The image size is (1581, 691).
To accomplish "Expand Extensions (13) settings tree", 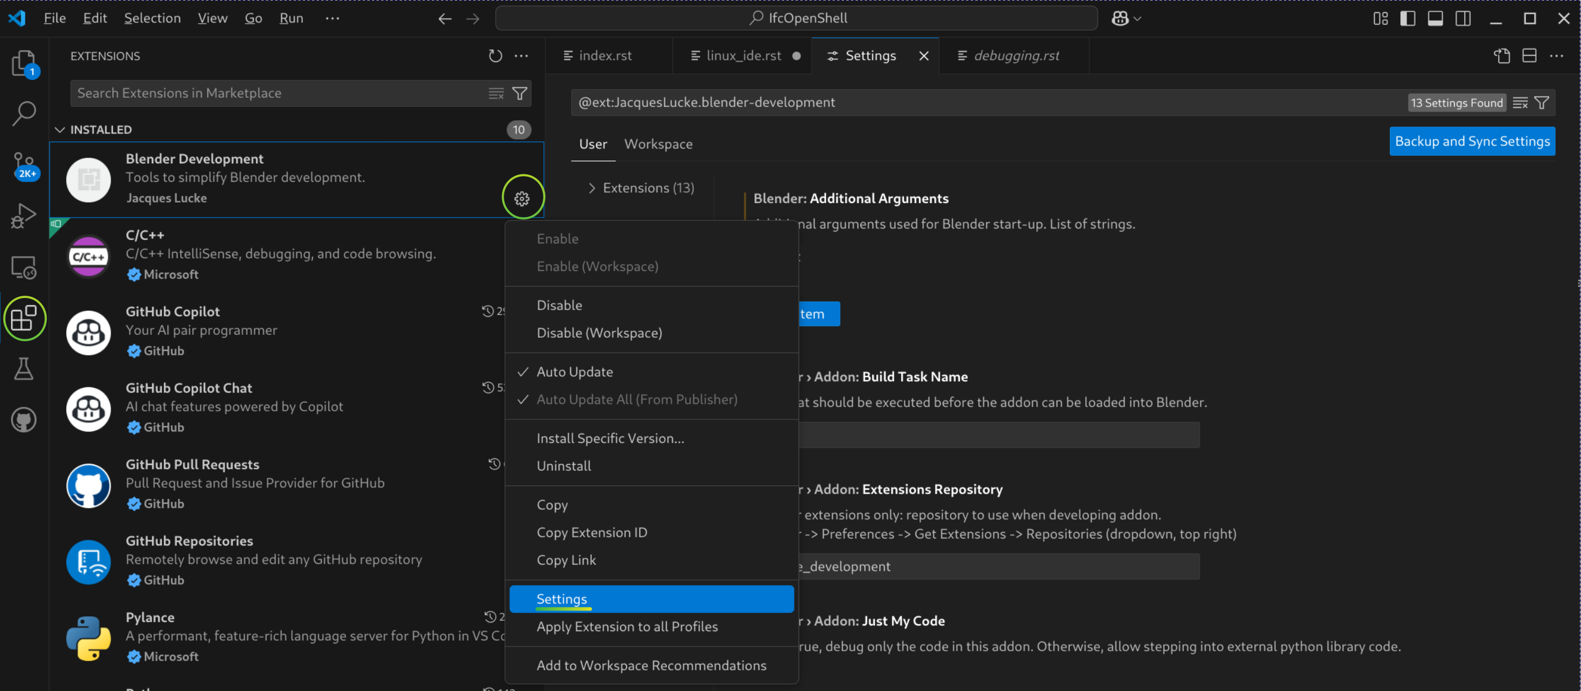I will coord(591,188).
